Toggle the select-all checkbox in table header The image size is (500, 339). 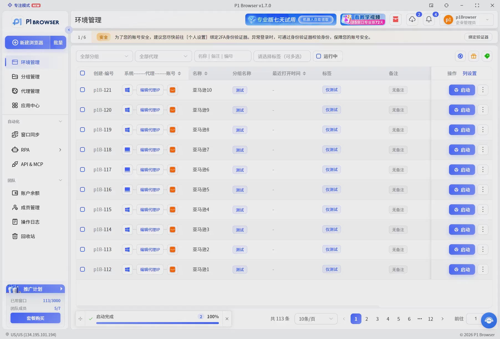82,73
